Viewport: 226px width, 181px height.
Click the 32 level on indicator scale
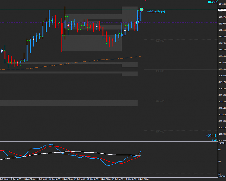point(219,174)
